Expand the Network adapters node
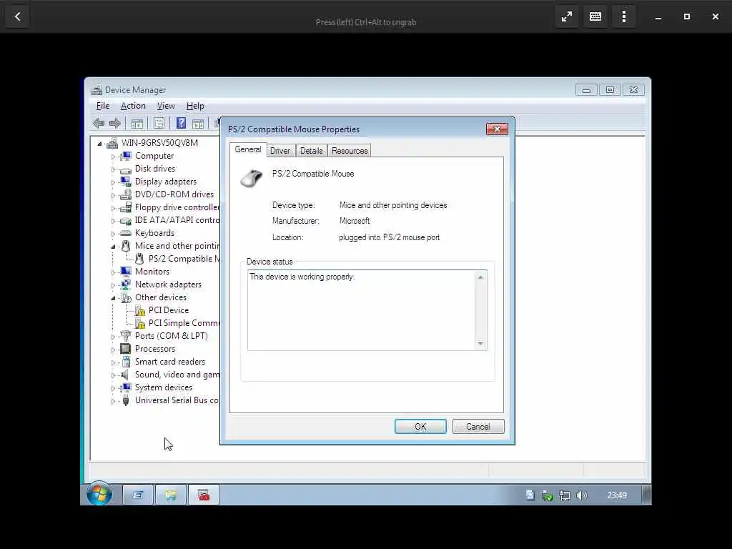The image size is (732, 549). (113, 285)
